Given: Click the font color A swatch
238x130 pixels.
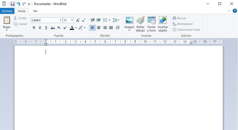Looking at the screenshot, I should coord(72,28).
